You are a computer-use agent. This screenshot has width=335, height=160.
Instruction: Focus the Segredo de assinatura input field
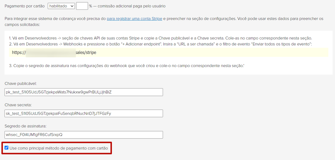(x=84, y=135)
